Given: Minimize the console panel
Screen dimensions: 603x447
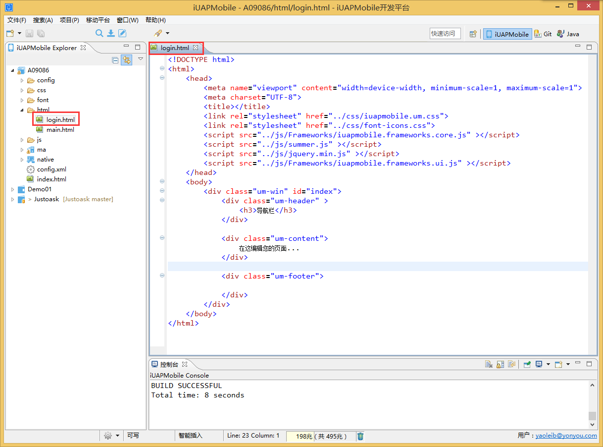Looking at the screenshot, I should click(x=578, y=364).
